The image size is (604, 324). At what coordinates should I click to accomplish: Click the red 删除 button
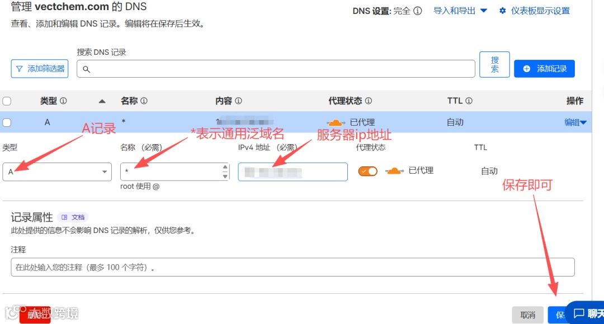(x=35, y=315)
